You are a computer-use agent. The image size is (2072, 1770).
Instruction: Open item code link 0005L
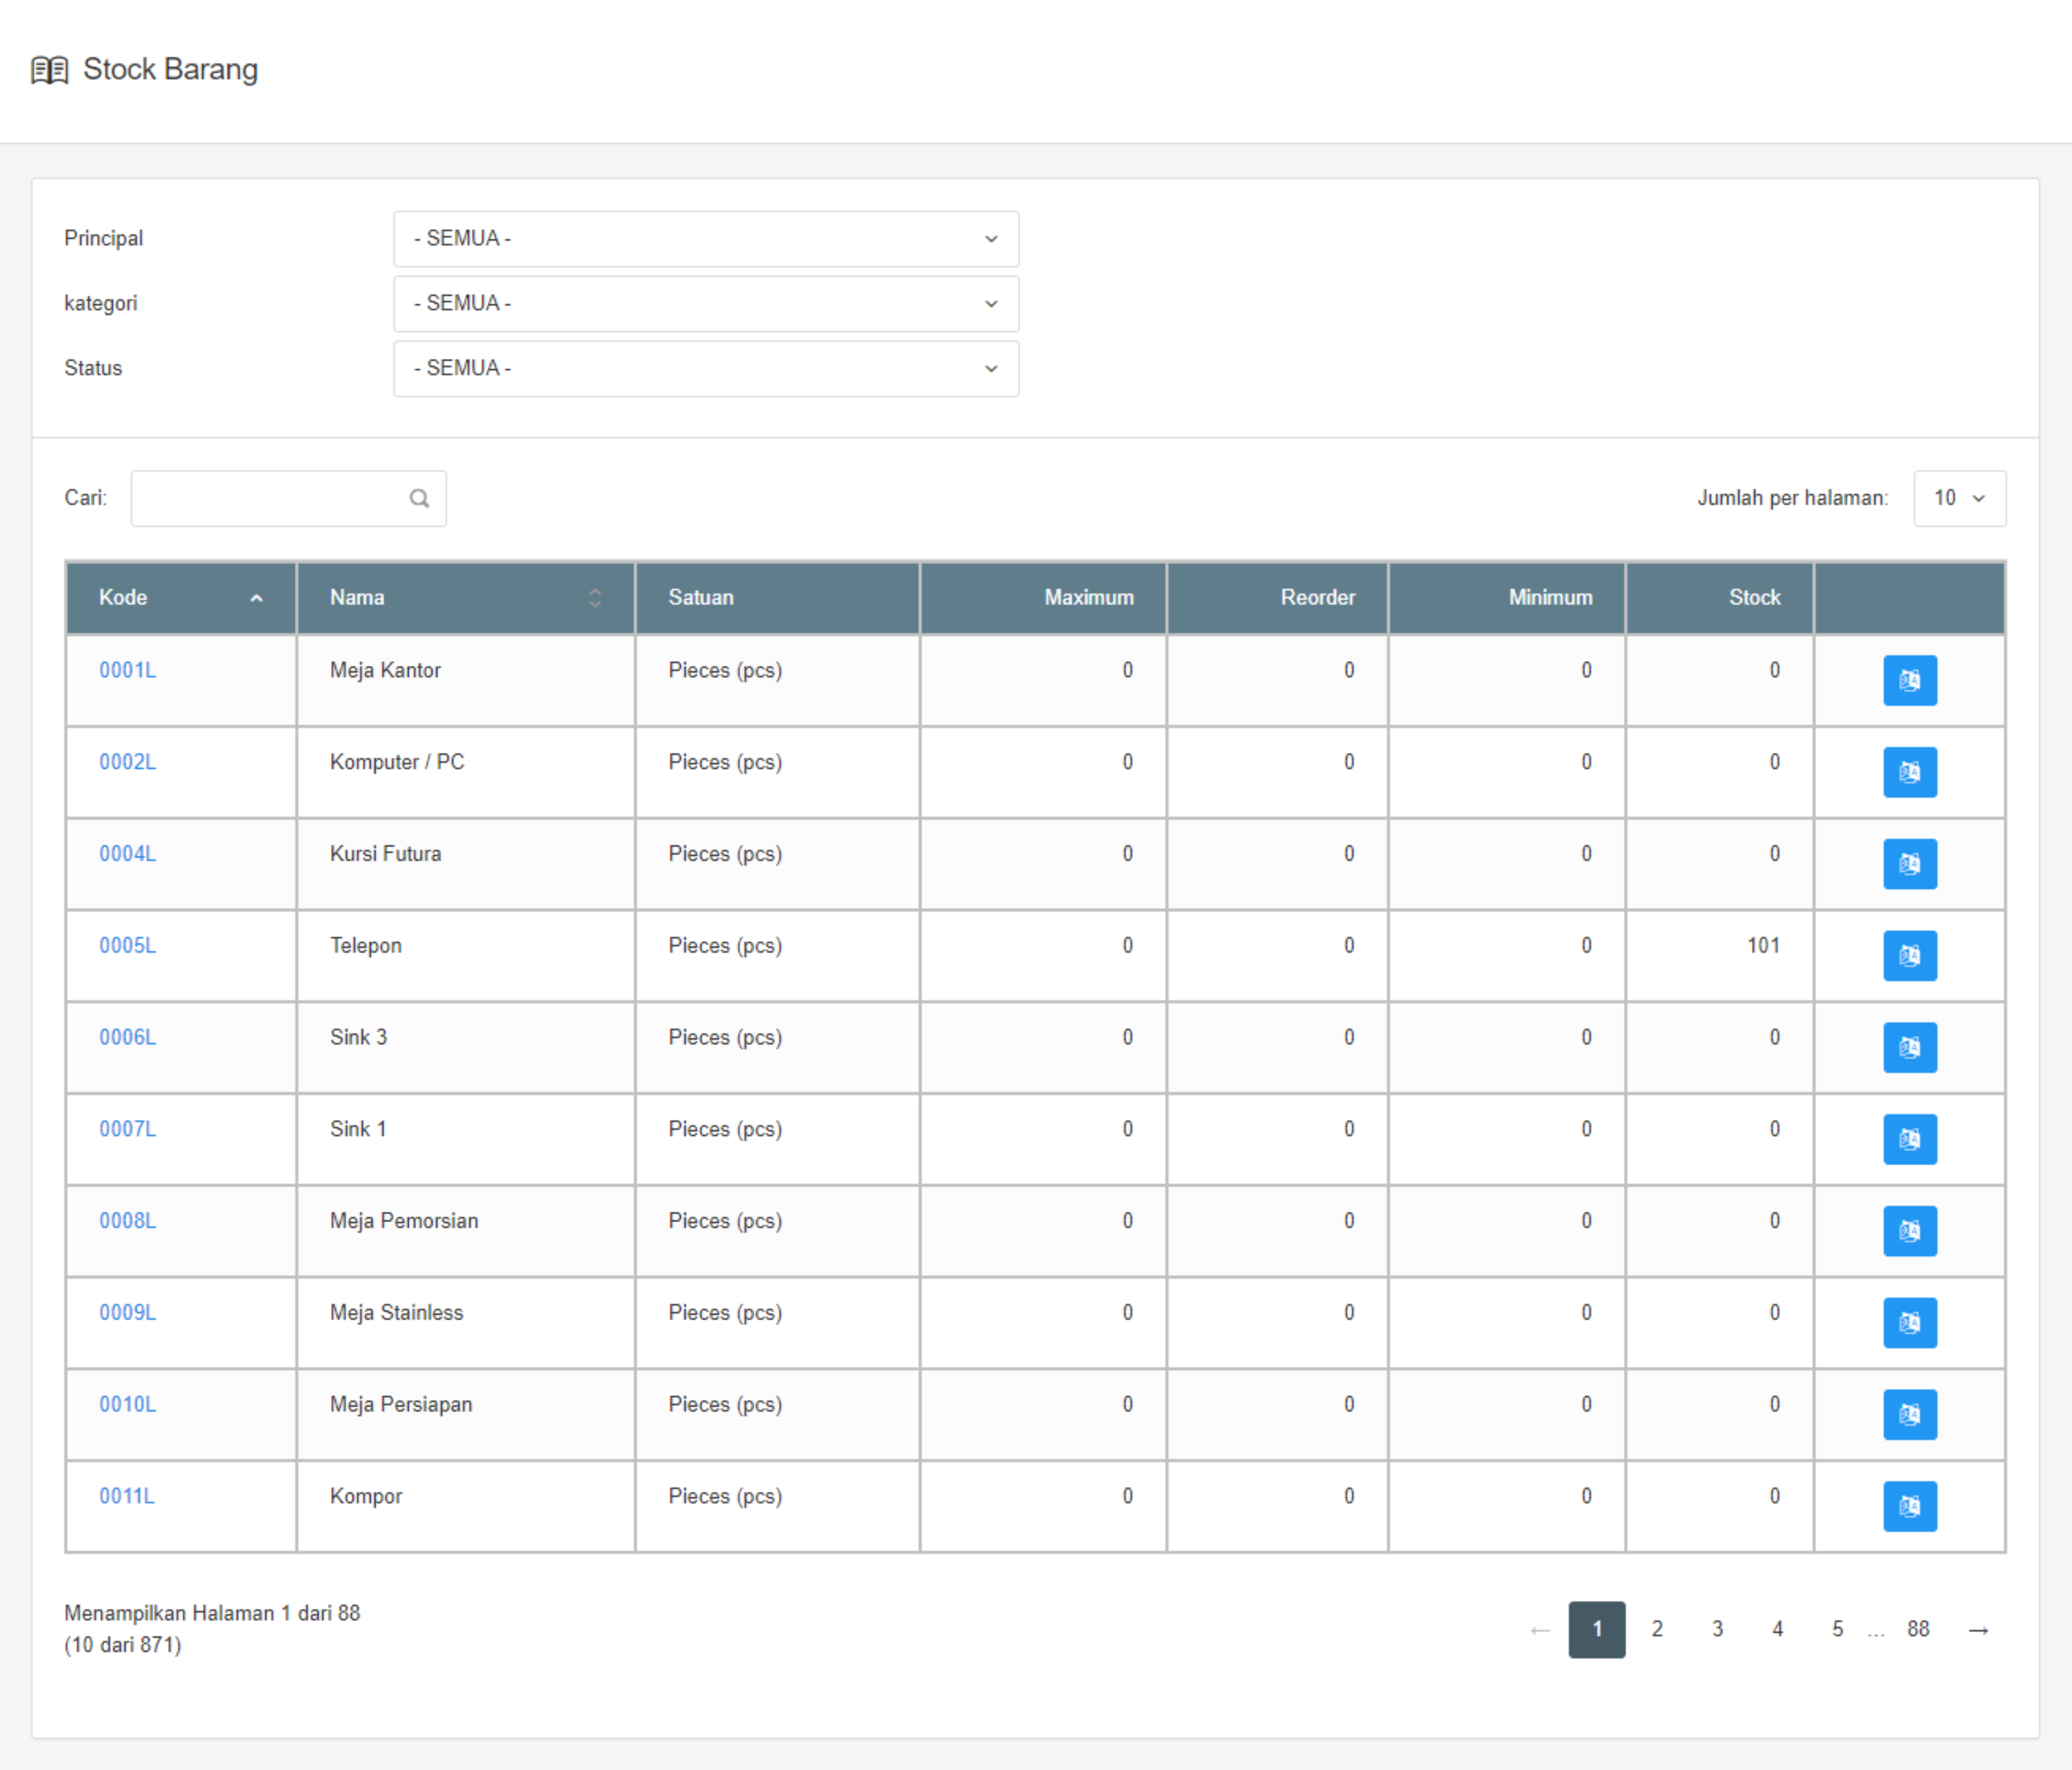pyautogui.click(x=127, y=946)
